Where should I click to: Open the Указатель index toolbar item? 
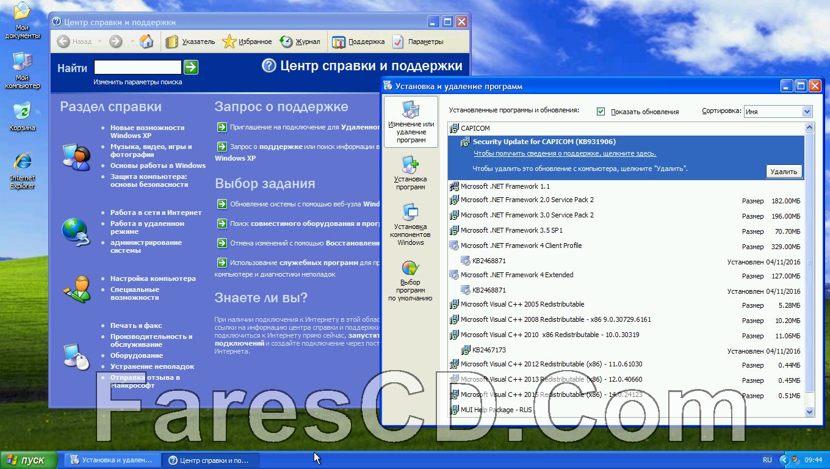coord(190,42)
